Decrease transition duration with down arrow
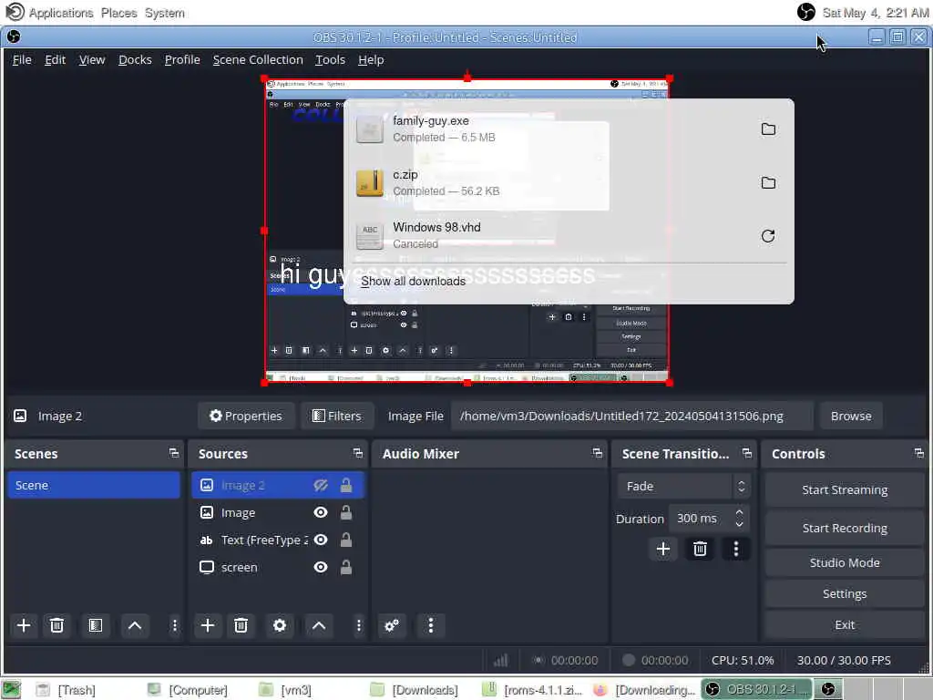The image size is (933, 700). (739, 524)
